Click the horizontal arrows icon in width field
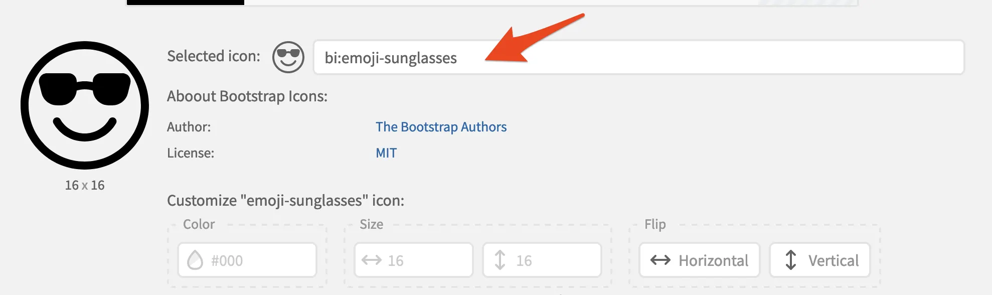Viewport: 992px width, 295px height. click(371, 260)
